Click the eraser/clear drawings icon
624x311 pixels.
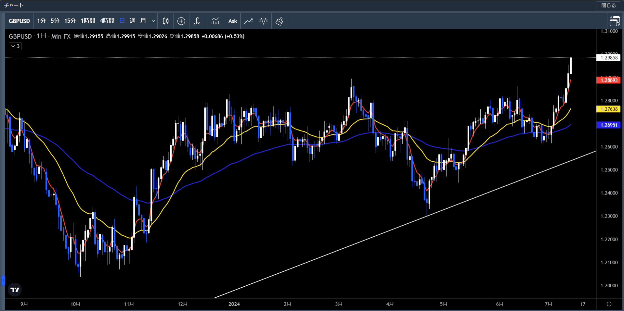279,21
